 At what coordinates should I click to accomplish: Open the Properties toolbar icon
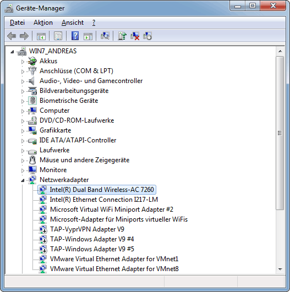coord(58,36)
